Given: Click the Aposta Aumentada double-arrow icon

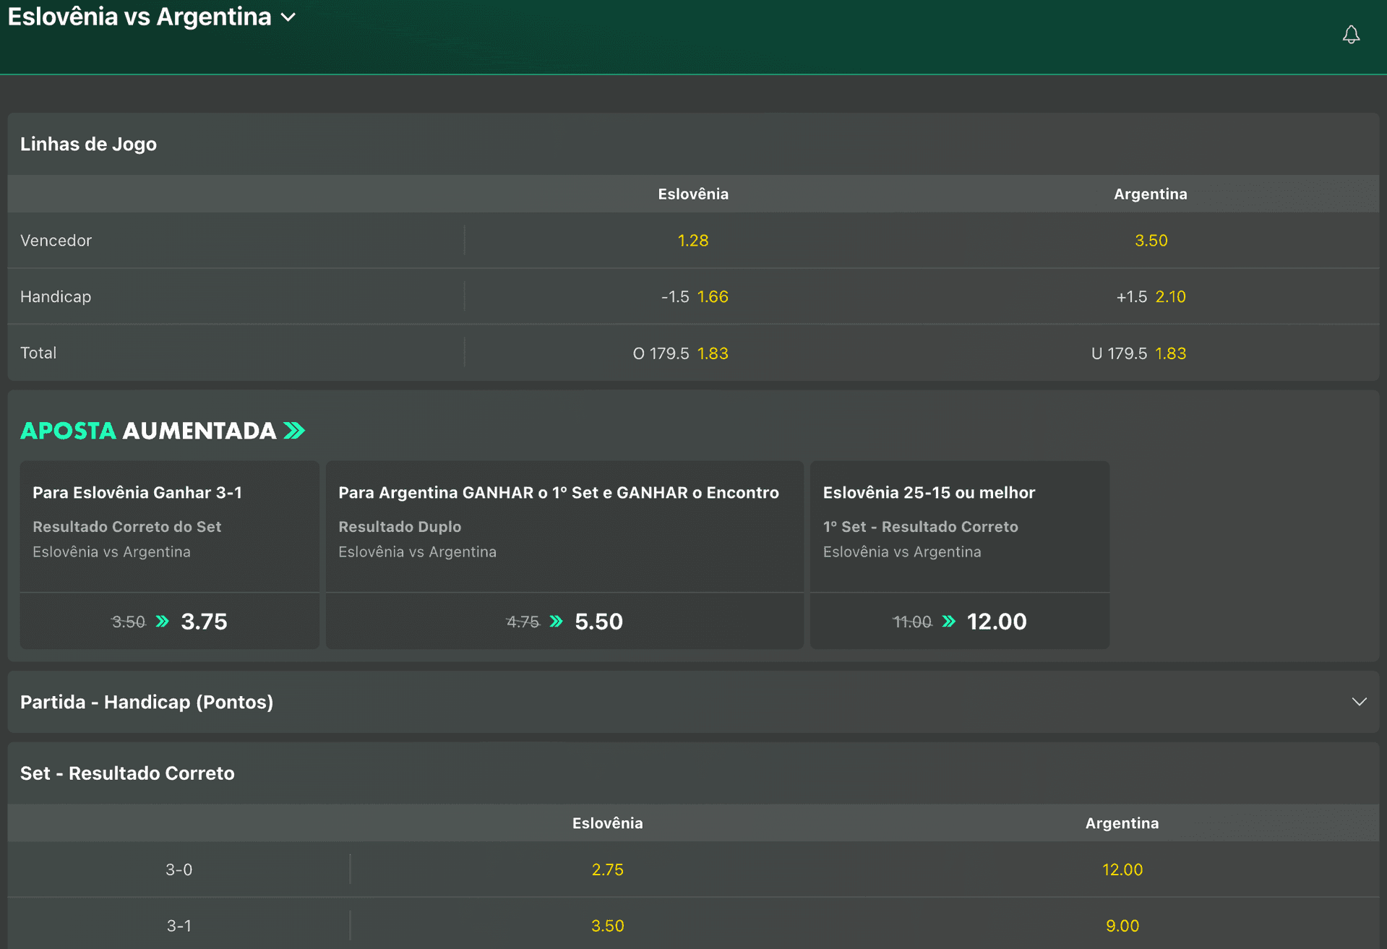Looking at the screenshot, I should coord(294,431).
